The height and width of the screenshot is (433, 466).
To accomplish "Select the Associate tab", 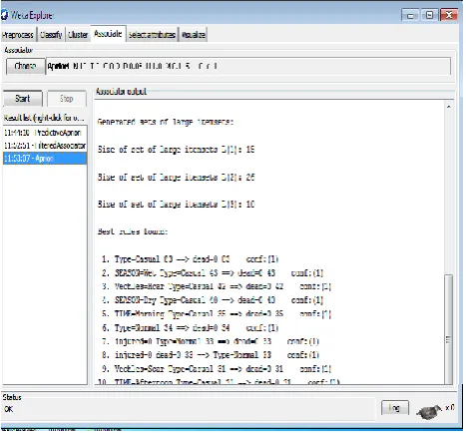I will [x=108, y=34].
